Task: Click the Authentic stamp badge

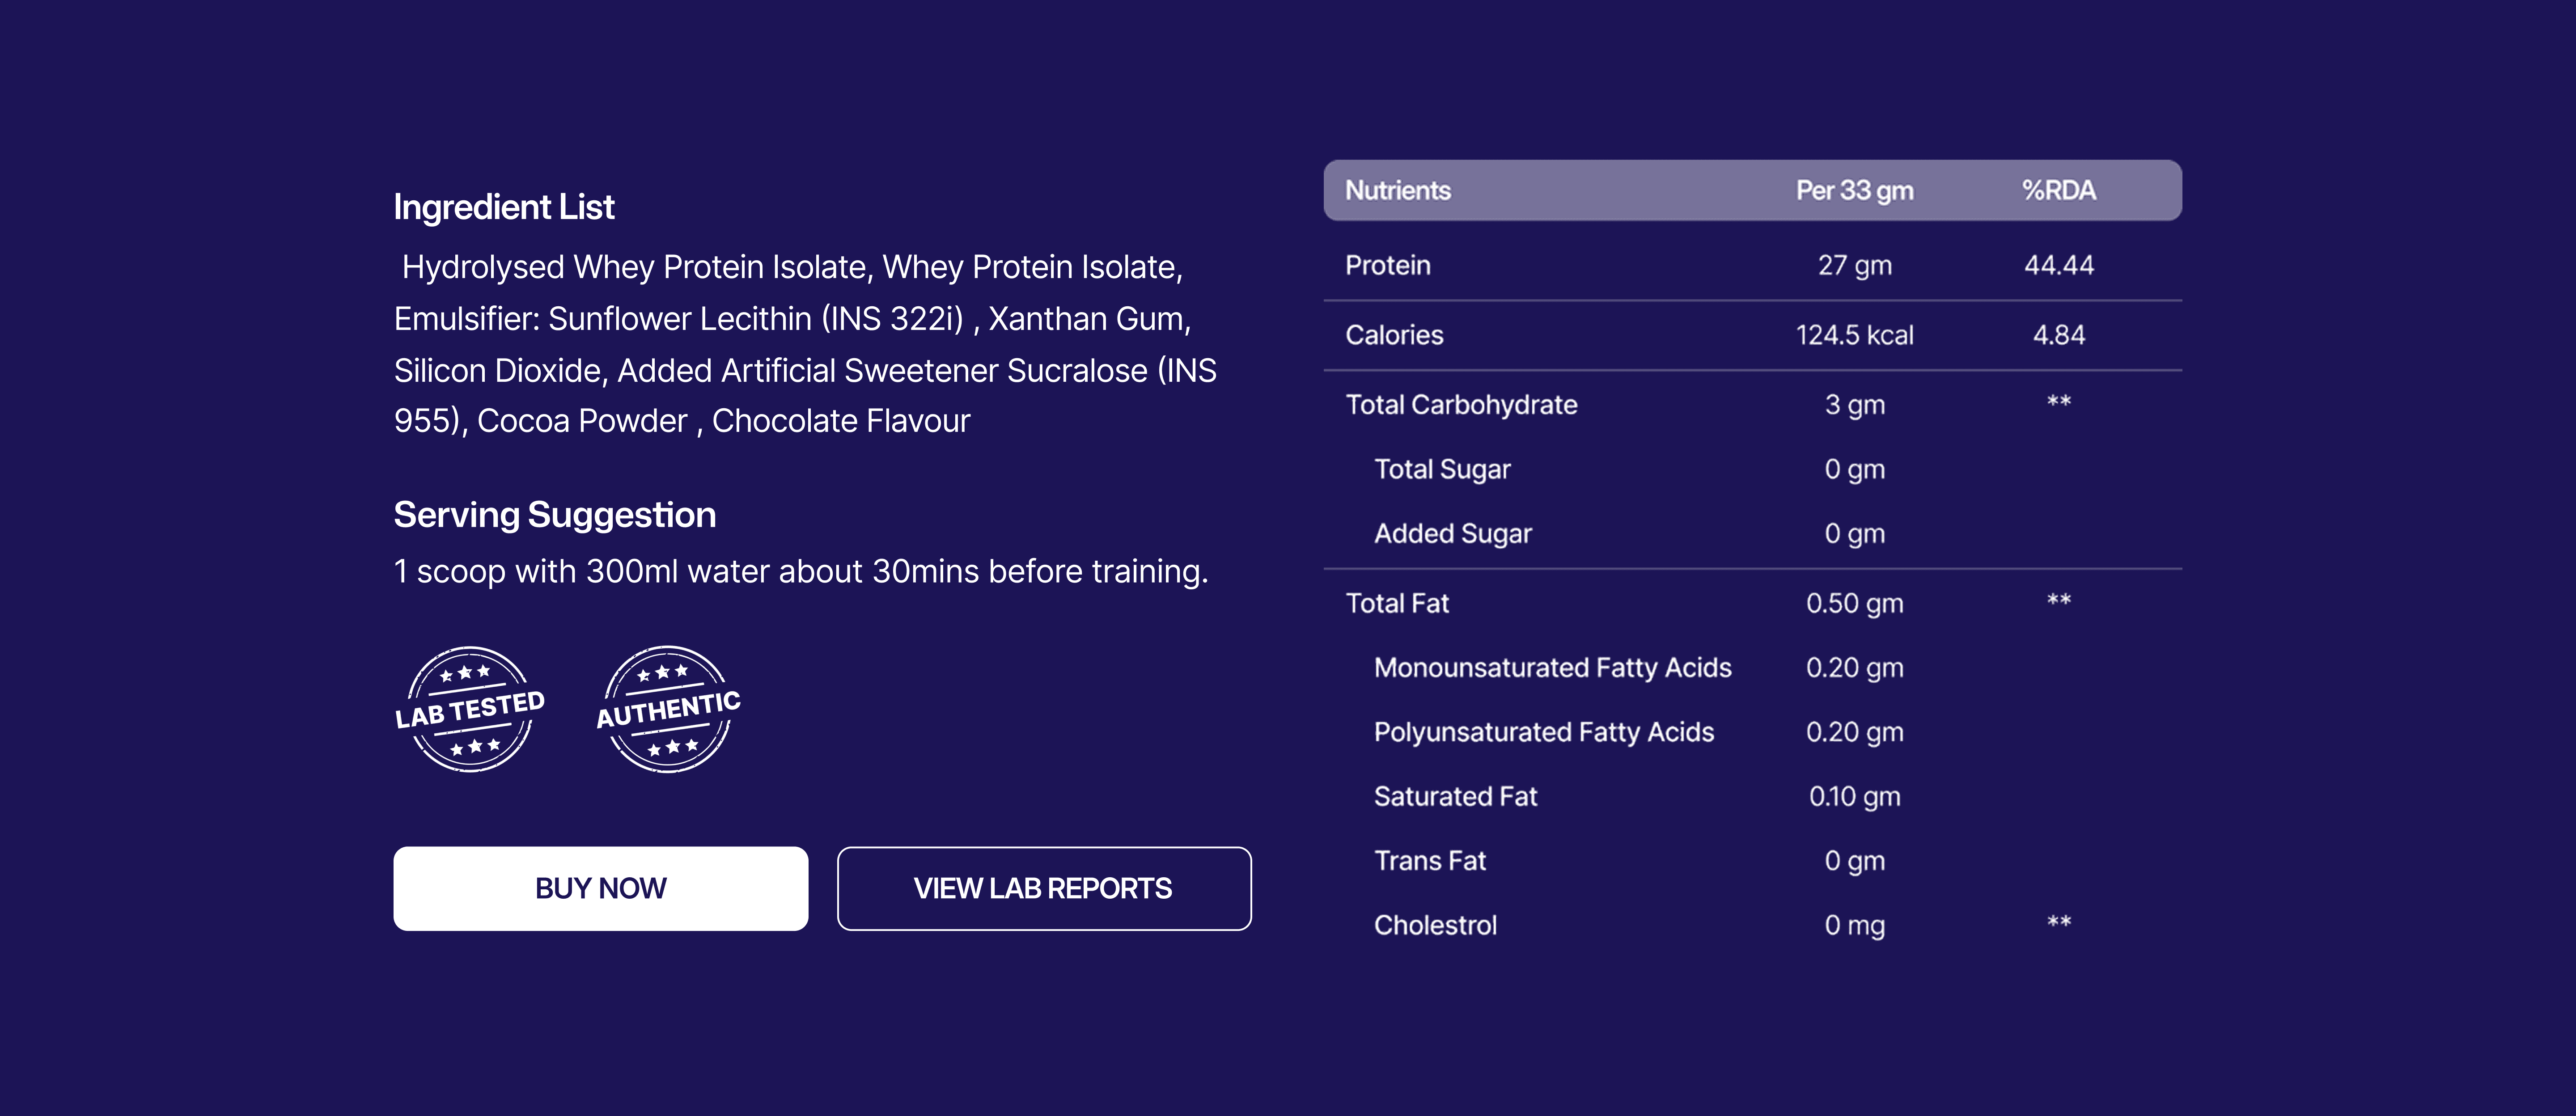Action: point(668,709)
